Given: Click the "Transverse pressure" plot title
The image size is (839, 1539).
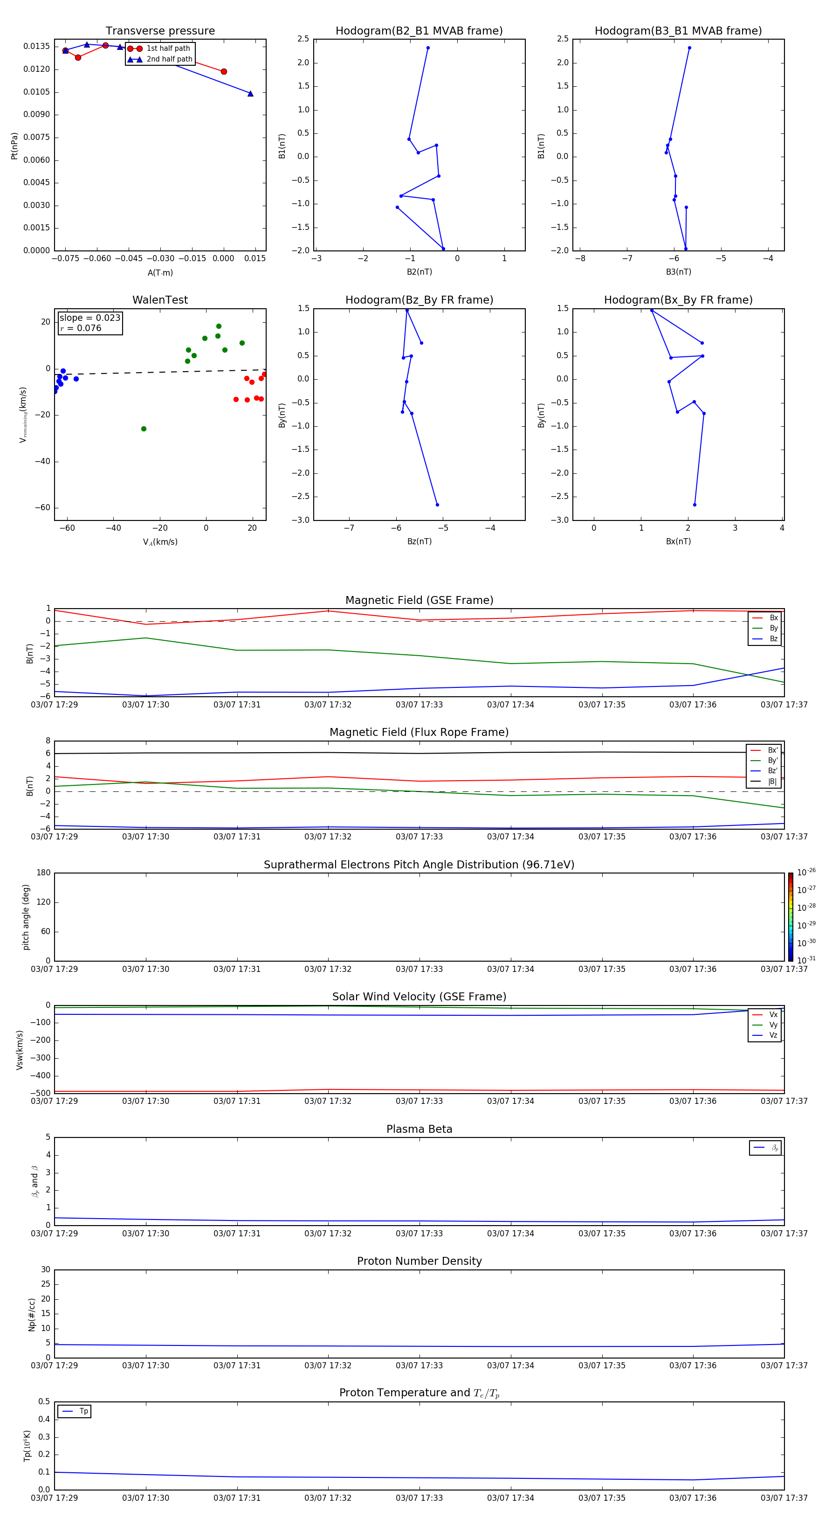Looking at the screenshot, I should [x=160, y=31].
